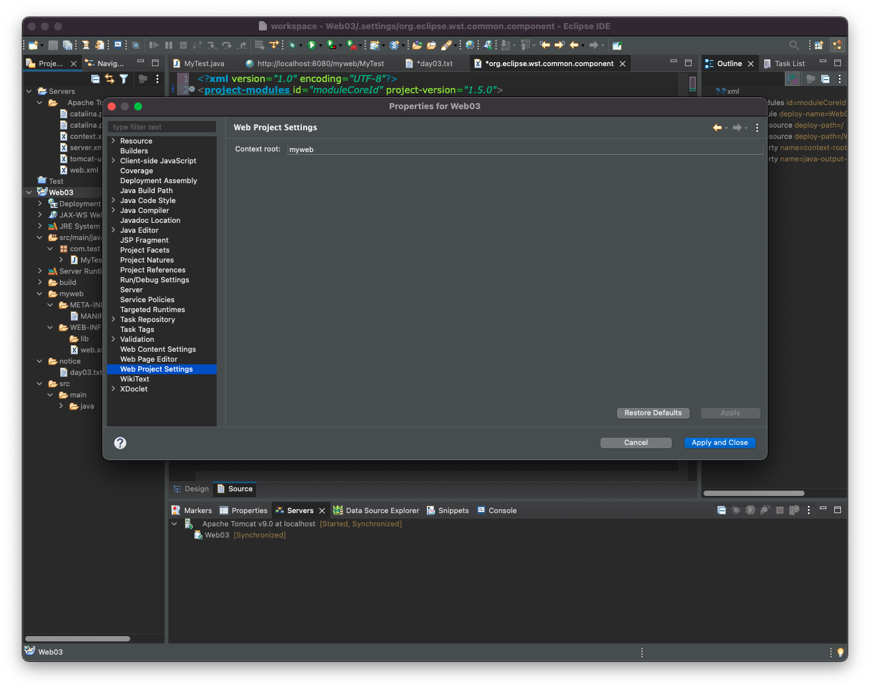
Task: Click the Open Perspective toolbar icon
Action: (819, 45)
